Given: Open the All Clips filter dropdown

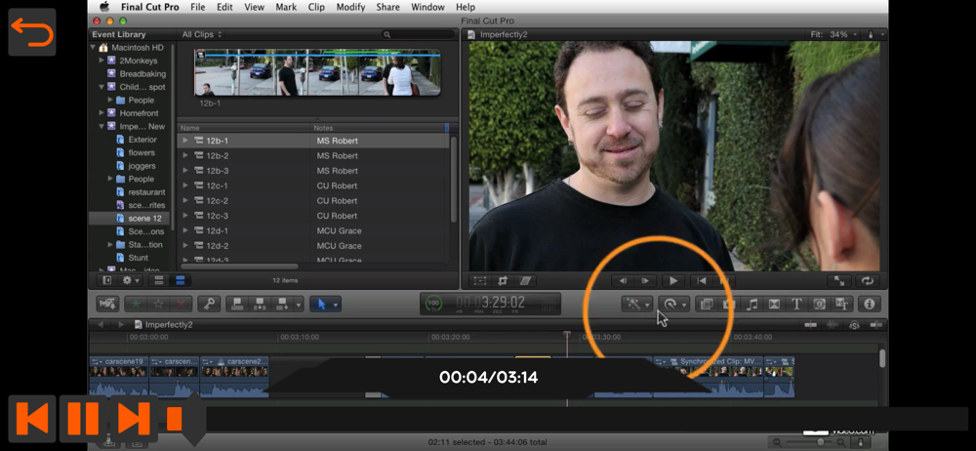Looking at the screenshot, I should coord(202,34).
